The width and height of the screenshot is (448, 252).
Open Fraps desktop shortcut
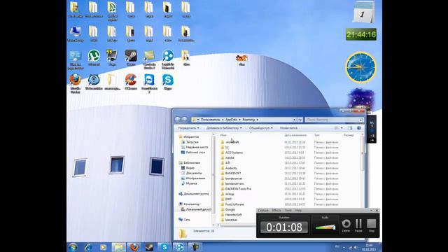pyautogui.click(x=112, y=58)
